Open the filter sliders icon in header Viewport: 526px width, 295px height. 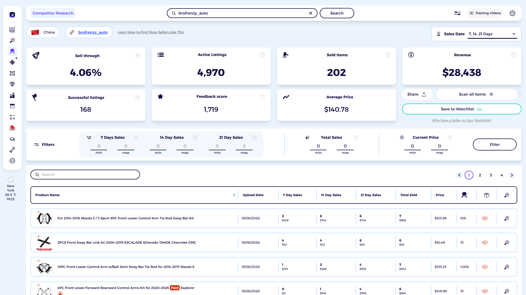point(457,13)
